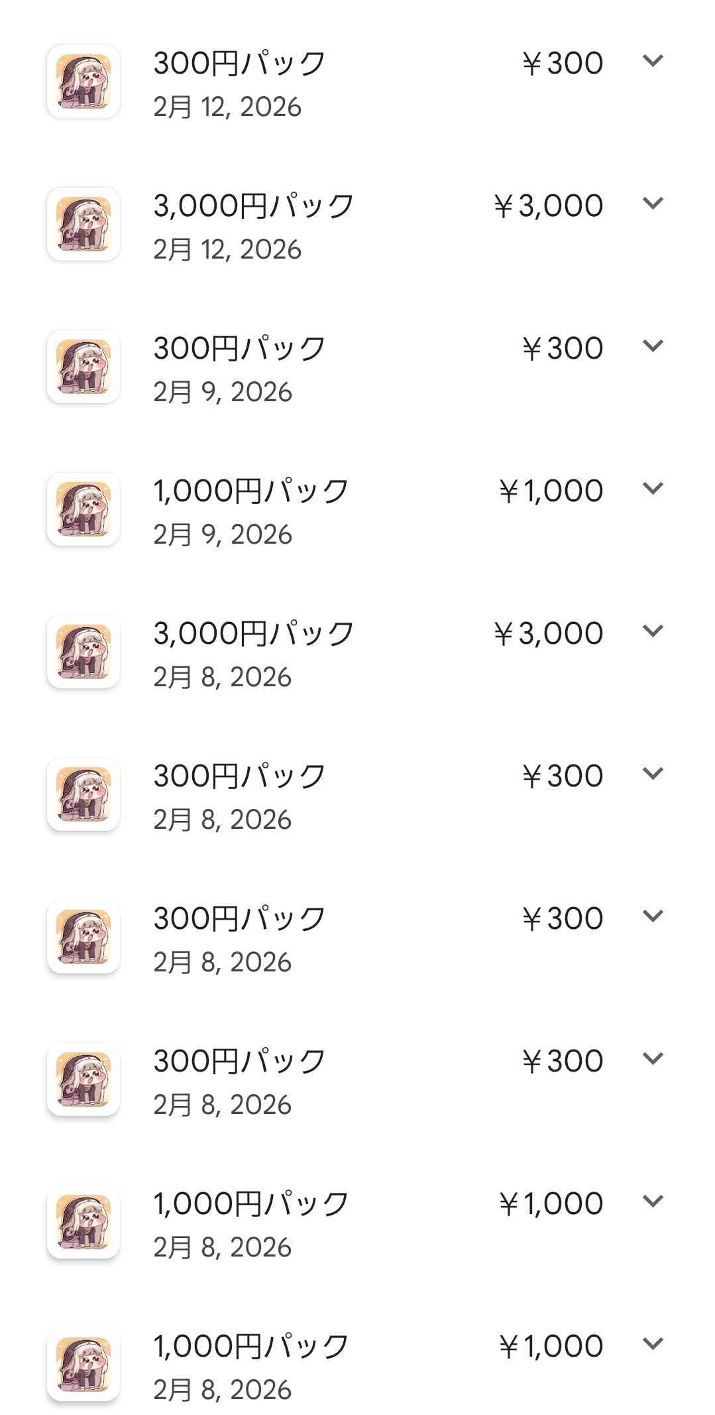Image resolution: width=715 pixels, height=1415 pixels.
Task: Expand the 300円パック purchase from 2月 12
Action: click(x=653, y=61)
